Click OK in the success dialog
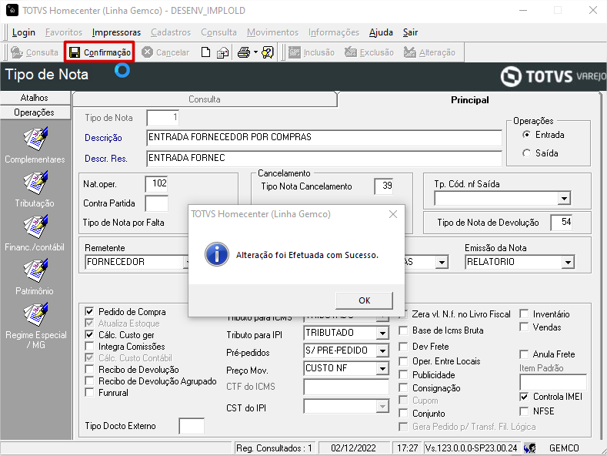The height and width of the screenshot is (456, 607). [364, 300]
